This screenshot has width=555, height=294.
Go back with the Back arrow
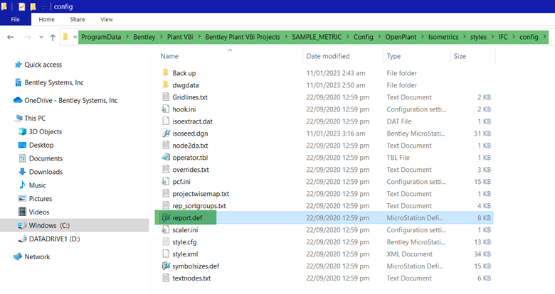point(11,37)
